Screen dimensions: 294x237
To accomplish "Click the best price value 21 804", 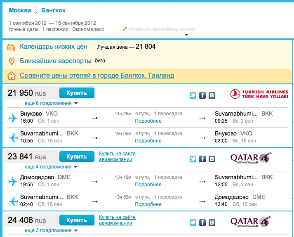I will click(x=146, y=46).
